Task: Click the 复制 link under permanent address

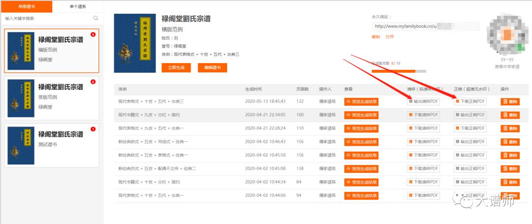Action: point(375,37)
